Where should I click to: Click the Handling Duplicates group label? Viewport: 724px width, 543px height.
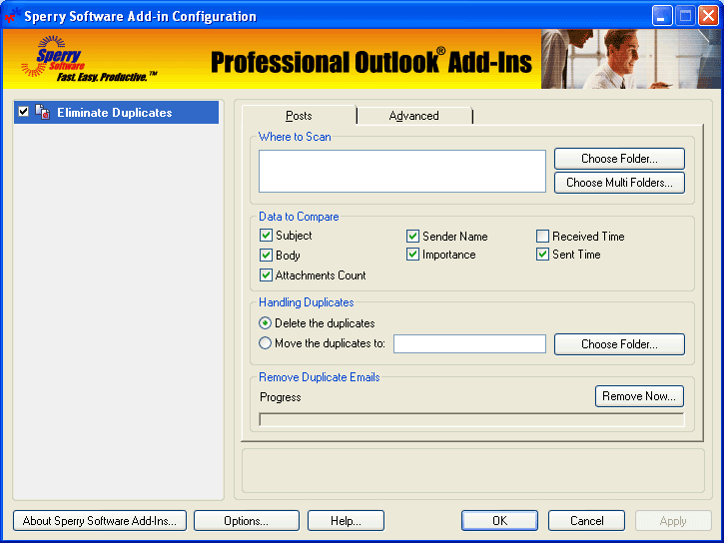click(307, 302)
